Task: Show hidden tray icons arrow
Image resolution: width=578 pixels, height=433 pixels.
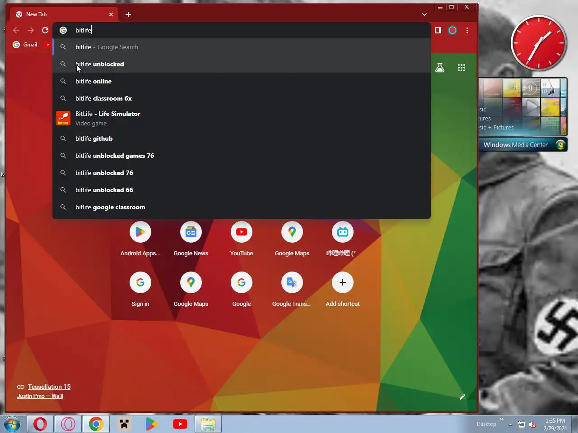Action: pos(510,424)
